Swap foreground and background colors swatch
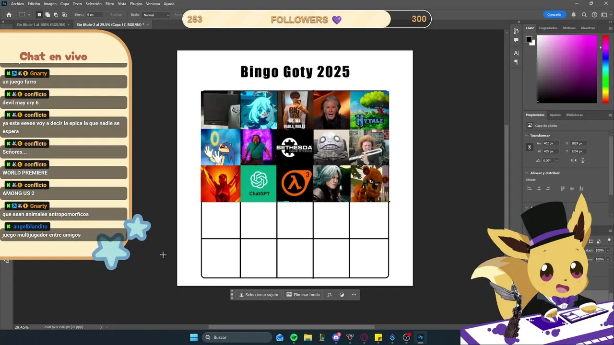This screenshot has width=614, height=345. pos(529,41)
